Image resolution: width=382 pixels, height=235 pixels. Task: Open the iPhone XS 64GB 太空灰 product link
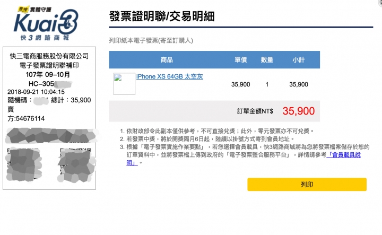pyautogui.click(x=170, y=76)
